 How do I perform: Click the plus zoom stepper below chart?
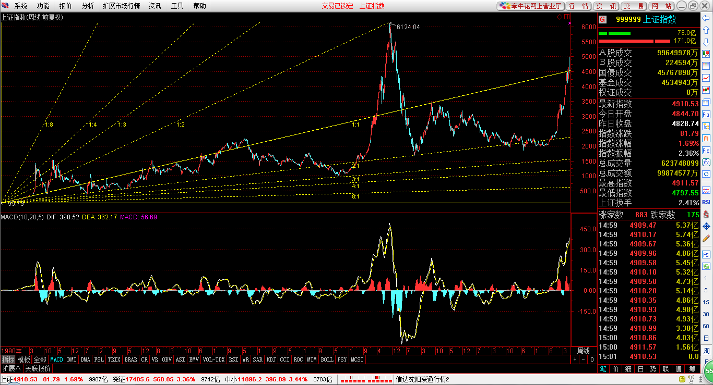[x=575, y=359]
